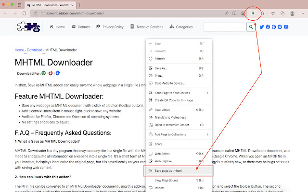This screenshot has height=192, width=308.
Task: Download for Chrome icon
Action: tap(44, 73)
